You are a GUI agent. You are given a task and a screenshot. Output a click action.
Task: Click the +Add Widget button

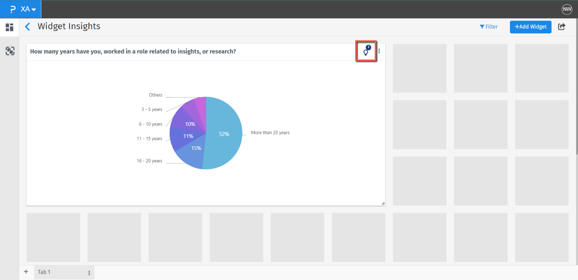point(531,27)
